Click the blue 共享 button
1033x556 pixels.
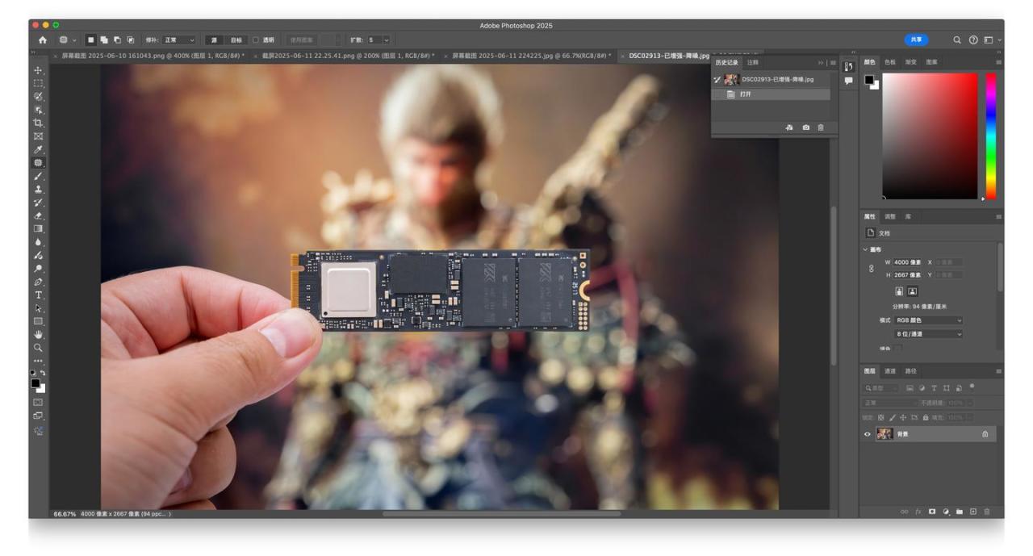click(916, 40)
